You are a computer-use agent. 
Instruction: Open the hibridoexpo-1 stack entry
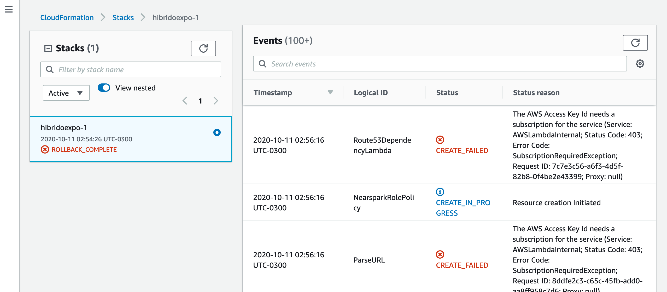pyautogui.click(x=131, y=139)
